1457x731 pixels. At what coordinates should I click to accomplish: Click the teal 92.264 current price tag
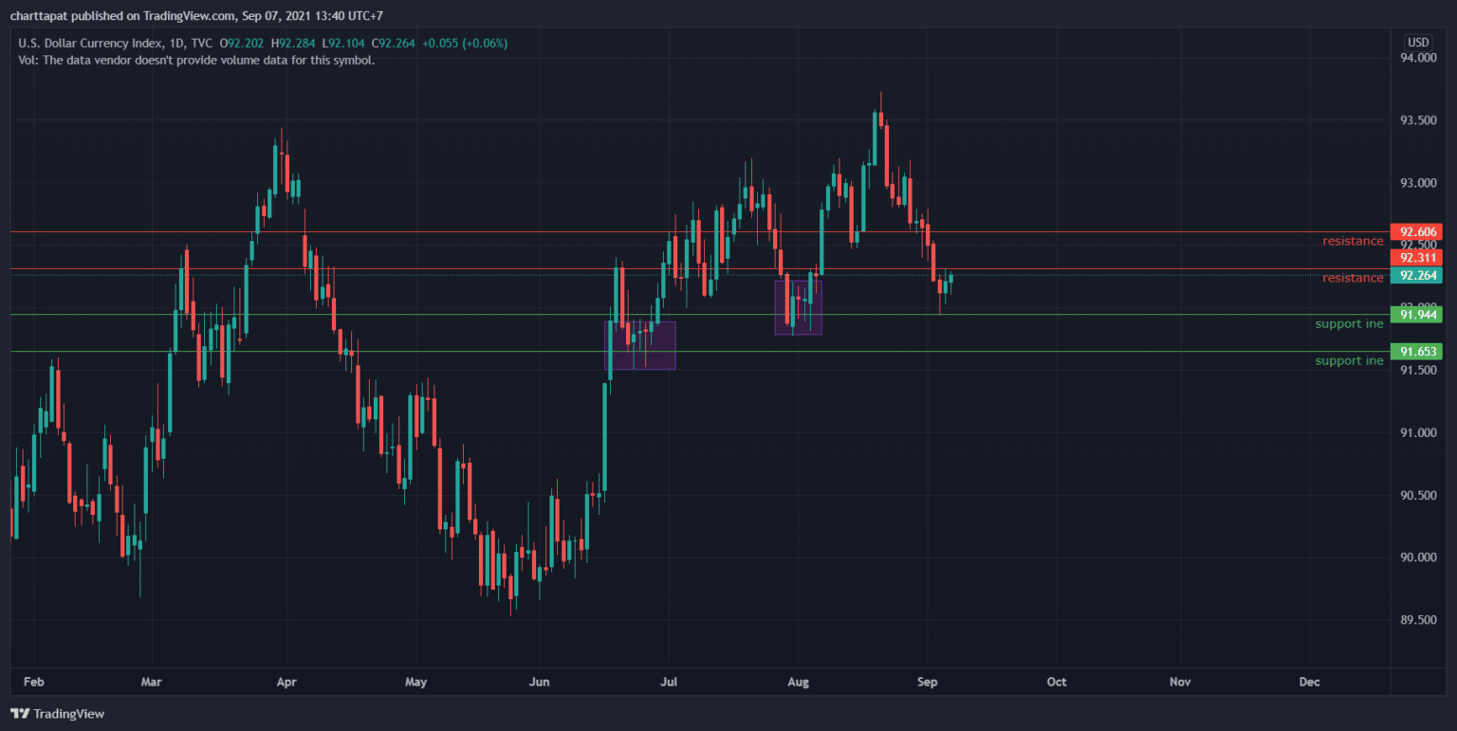[x=1415, y=276]
